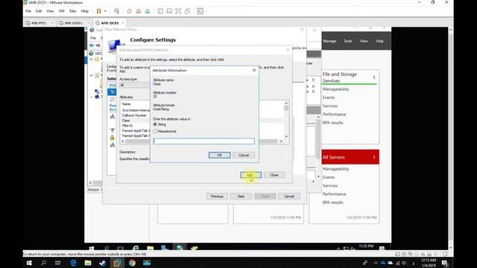Open Internet Explorer in the guest taskbar

[x=136, y=248]
